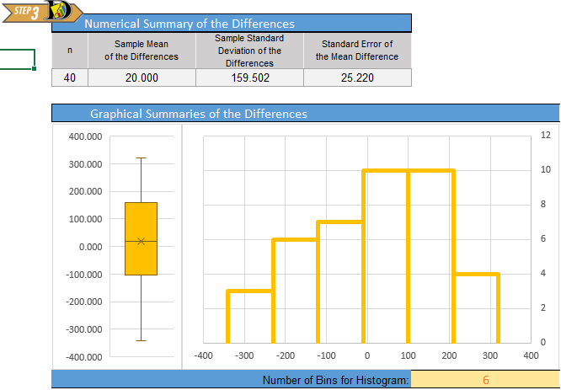Select the 'Sample Standard Deviation of the Differences' header
This screenshot has width=561, height=390.
click(x=249, y=51)
